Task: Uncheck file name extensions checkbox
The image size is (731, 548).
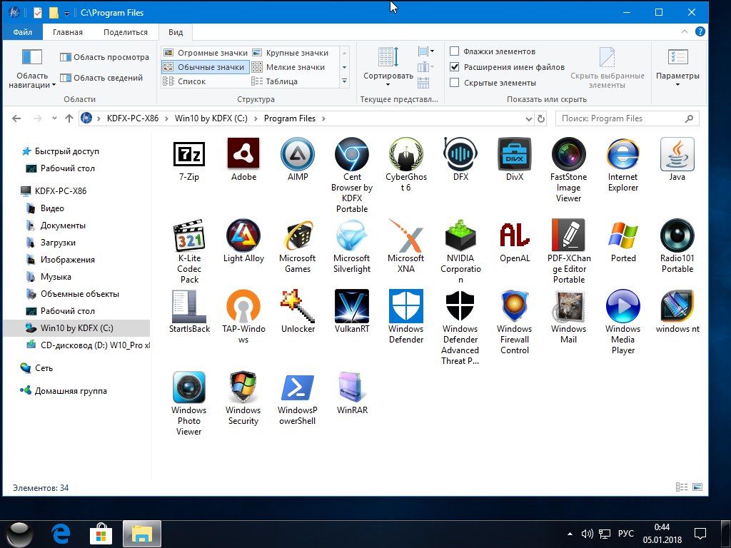Action: [x=455, y=67]
